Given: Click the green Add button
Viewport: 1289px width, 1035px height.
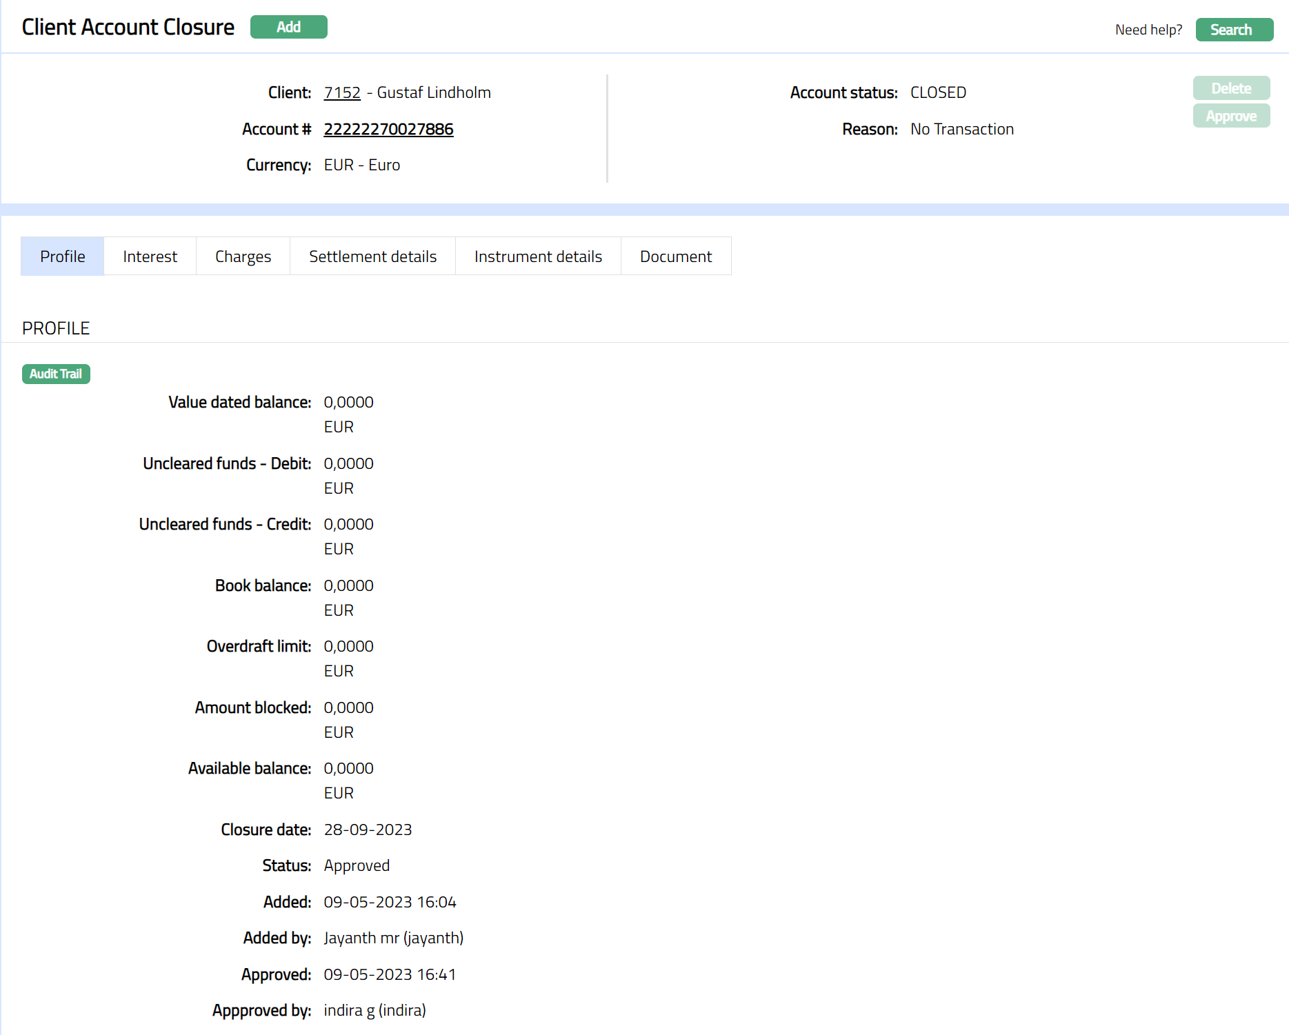Looking at the screenshot, I should [288, 27].
